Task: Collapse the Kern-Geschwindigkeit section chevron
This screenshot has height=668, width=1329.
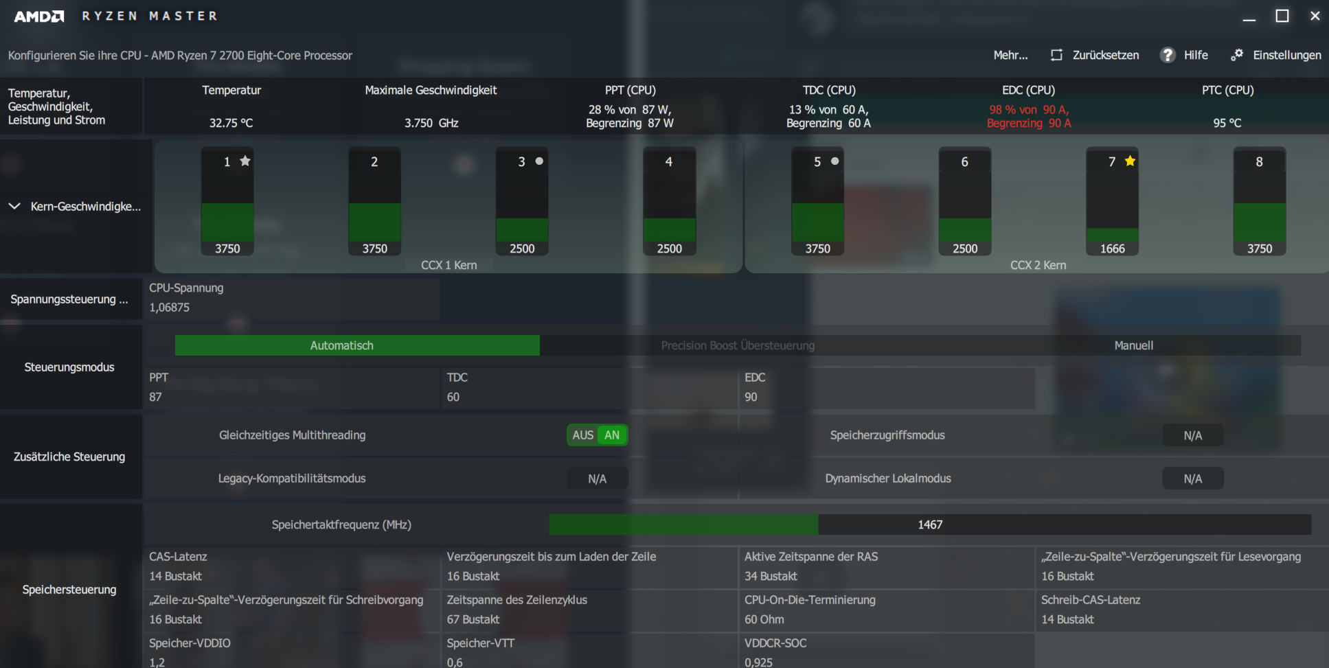Action: point(14,206)
